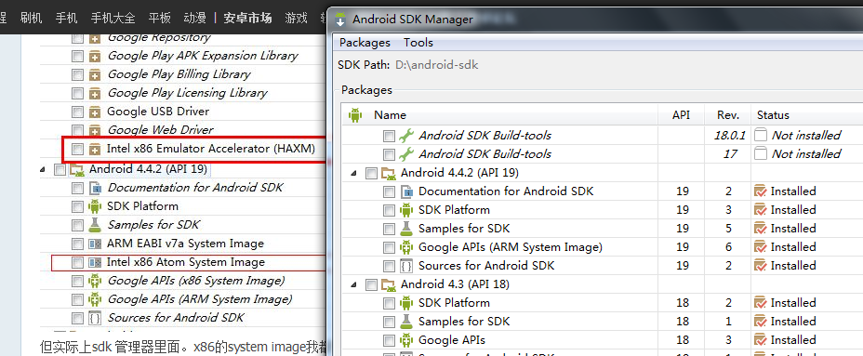Image resolution: width=863 pixels, height=356 pixels.
Task: Click the Android robot icon in Name header
Action: coord(354,115)
